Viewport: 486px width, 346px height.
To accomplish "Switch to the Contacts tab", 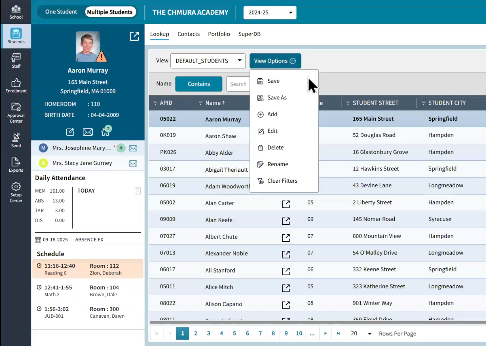I will click(189, 34).
